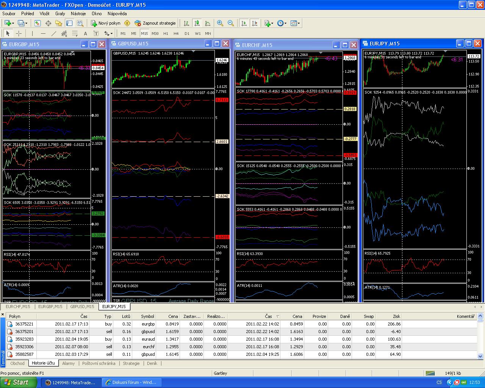
Task: Select the text label tool (A)
Action: coord(85,33)
